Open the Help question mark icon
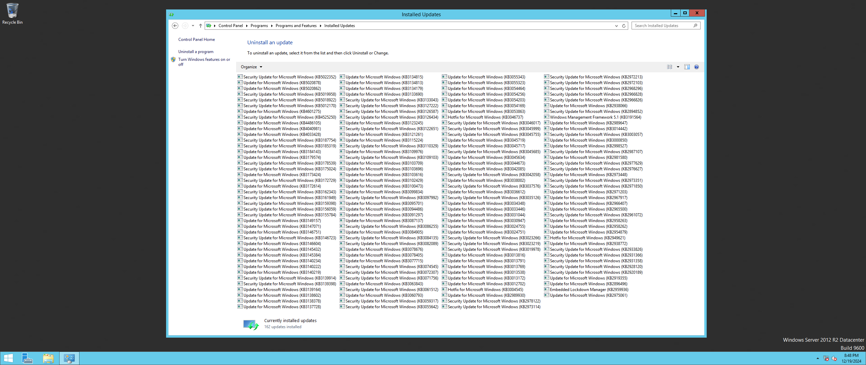 [697, 67]
